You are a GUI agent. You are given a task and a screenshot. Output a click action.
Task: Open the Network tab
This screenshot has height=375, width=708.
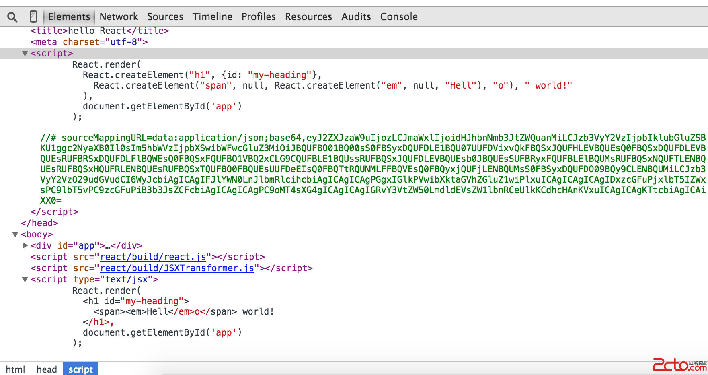(x=119, y=17)
